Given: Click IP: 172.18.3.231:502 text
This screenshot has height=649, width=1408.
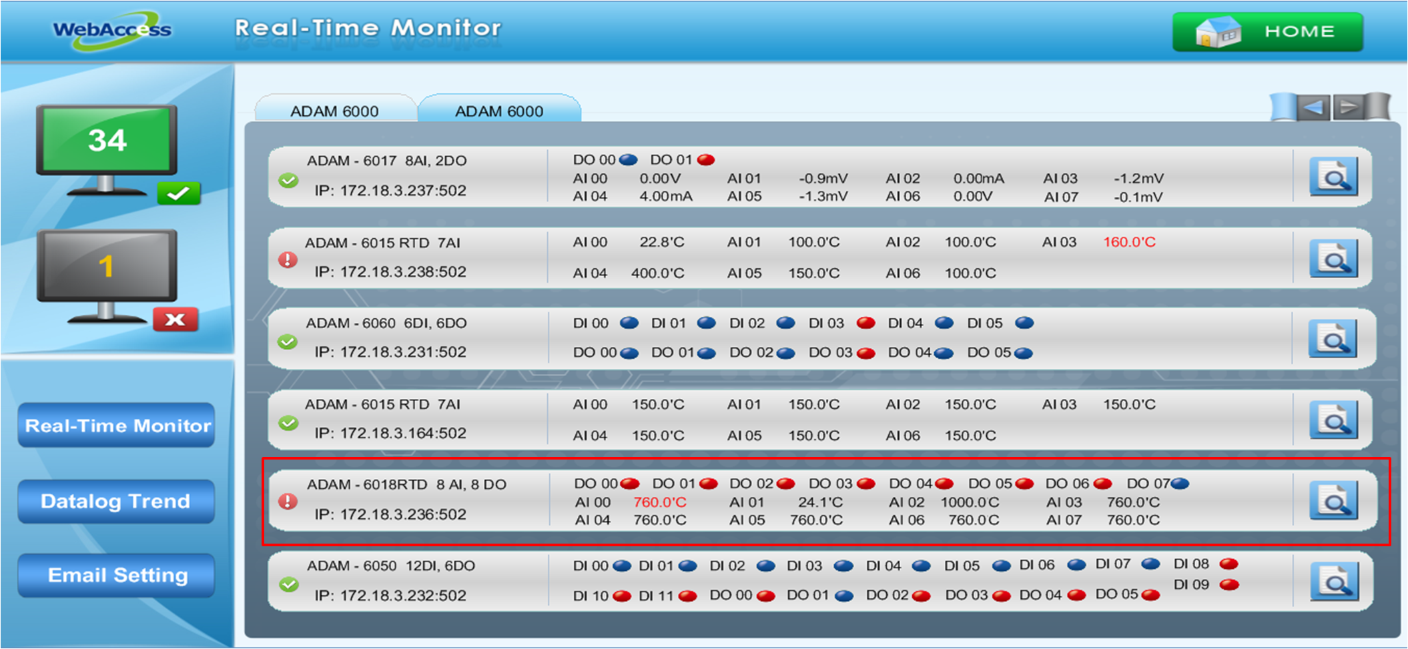Looking at the screenshot, I should (390, 352).
